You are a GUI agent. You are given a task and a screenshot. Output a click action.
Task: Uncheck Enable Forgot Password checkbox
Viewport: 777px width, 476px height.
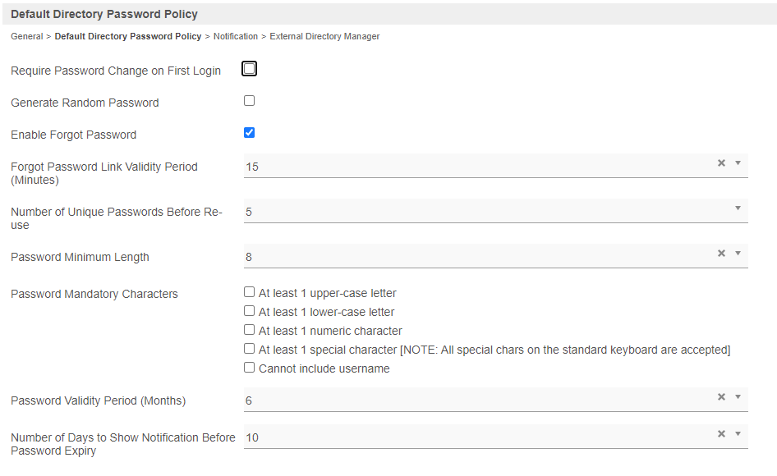click(x=249, y=133)
